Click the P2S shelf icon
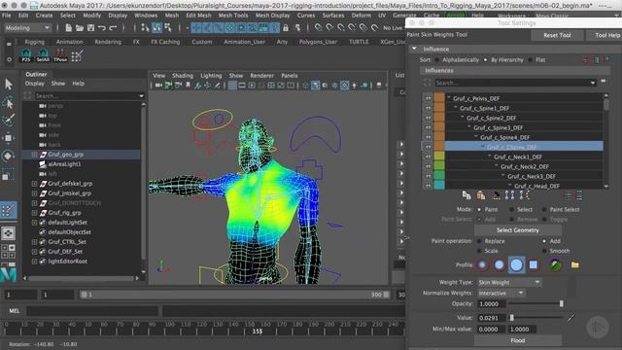 point(26,55)
